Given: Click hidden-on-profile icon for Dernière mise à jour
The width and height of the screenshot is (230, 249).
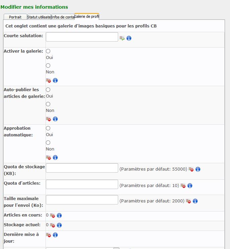Looking at the screenshot, I should coord(49,235).
